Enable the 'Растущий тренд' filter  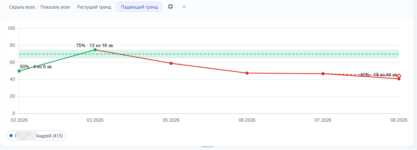pyautogui.click(x=94, y=7)
